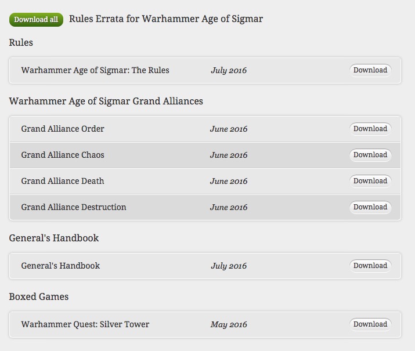
Task: Download Warhammer Quest: Silver Tower errata
Action: click(x=370, y=324)
